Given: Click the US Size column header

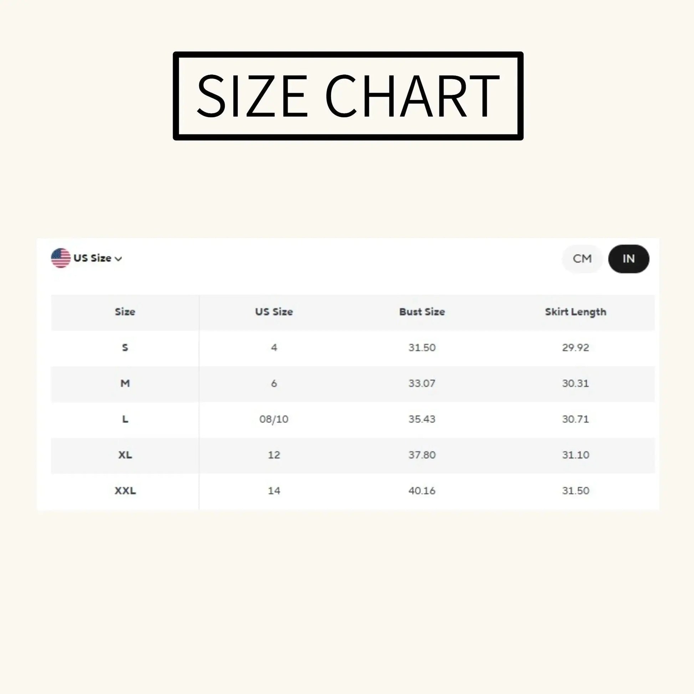Looking at the screenshot, I should pos(274,312).
